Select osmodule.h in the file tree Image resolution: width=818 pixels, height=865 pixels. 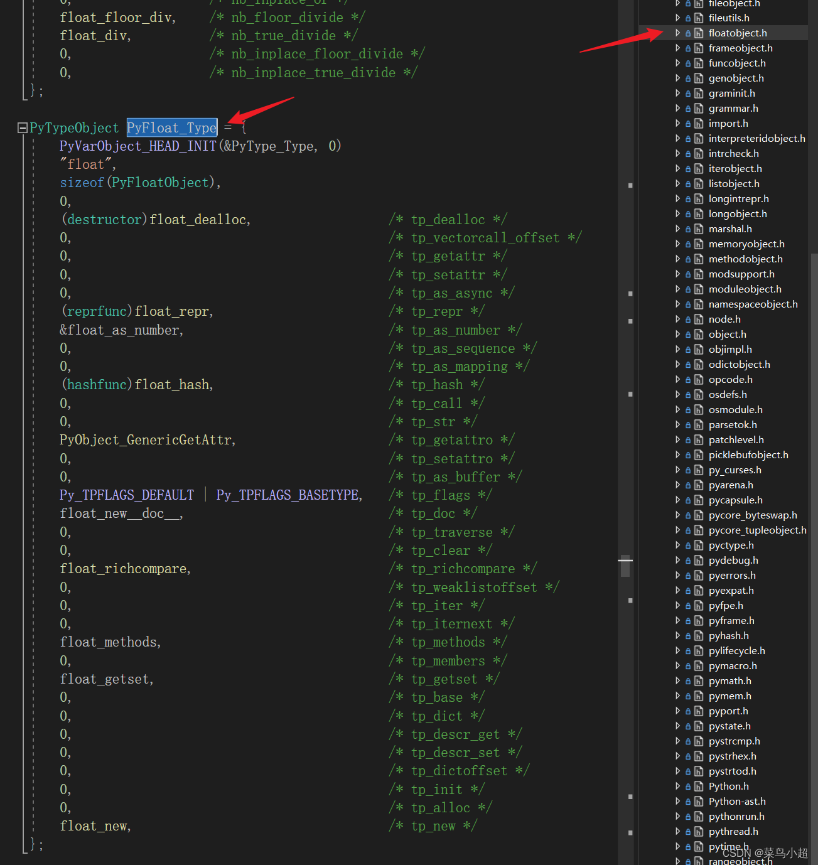tap(735, 409)
